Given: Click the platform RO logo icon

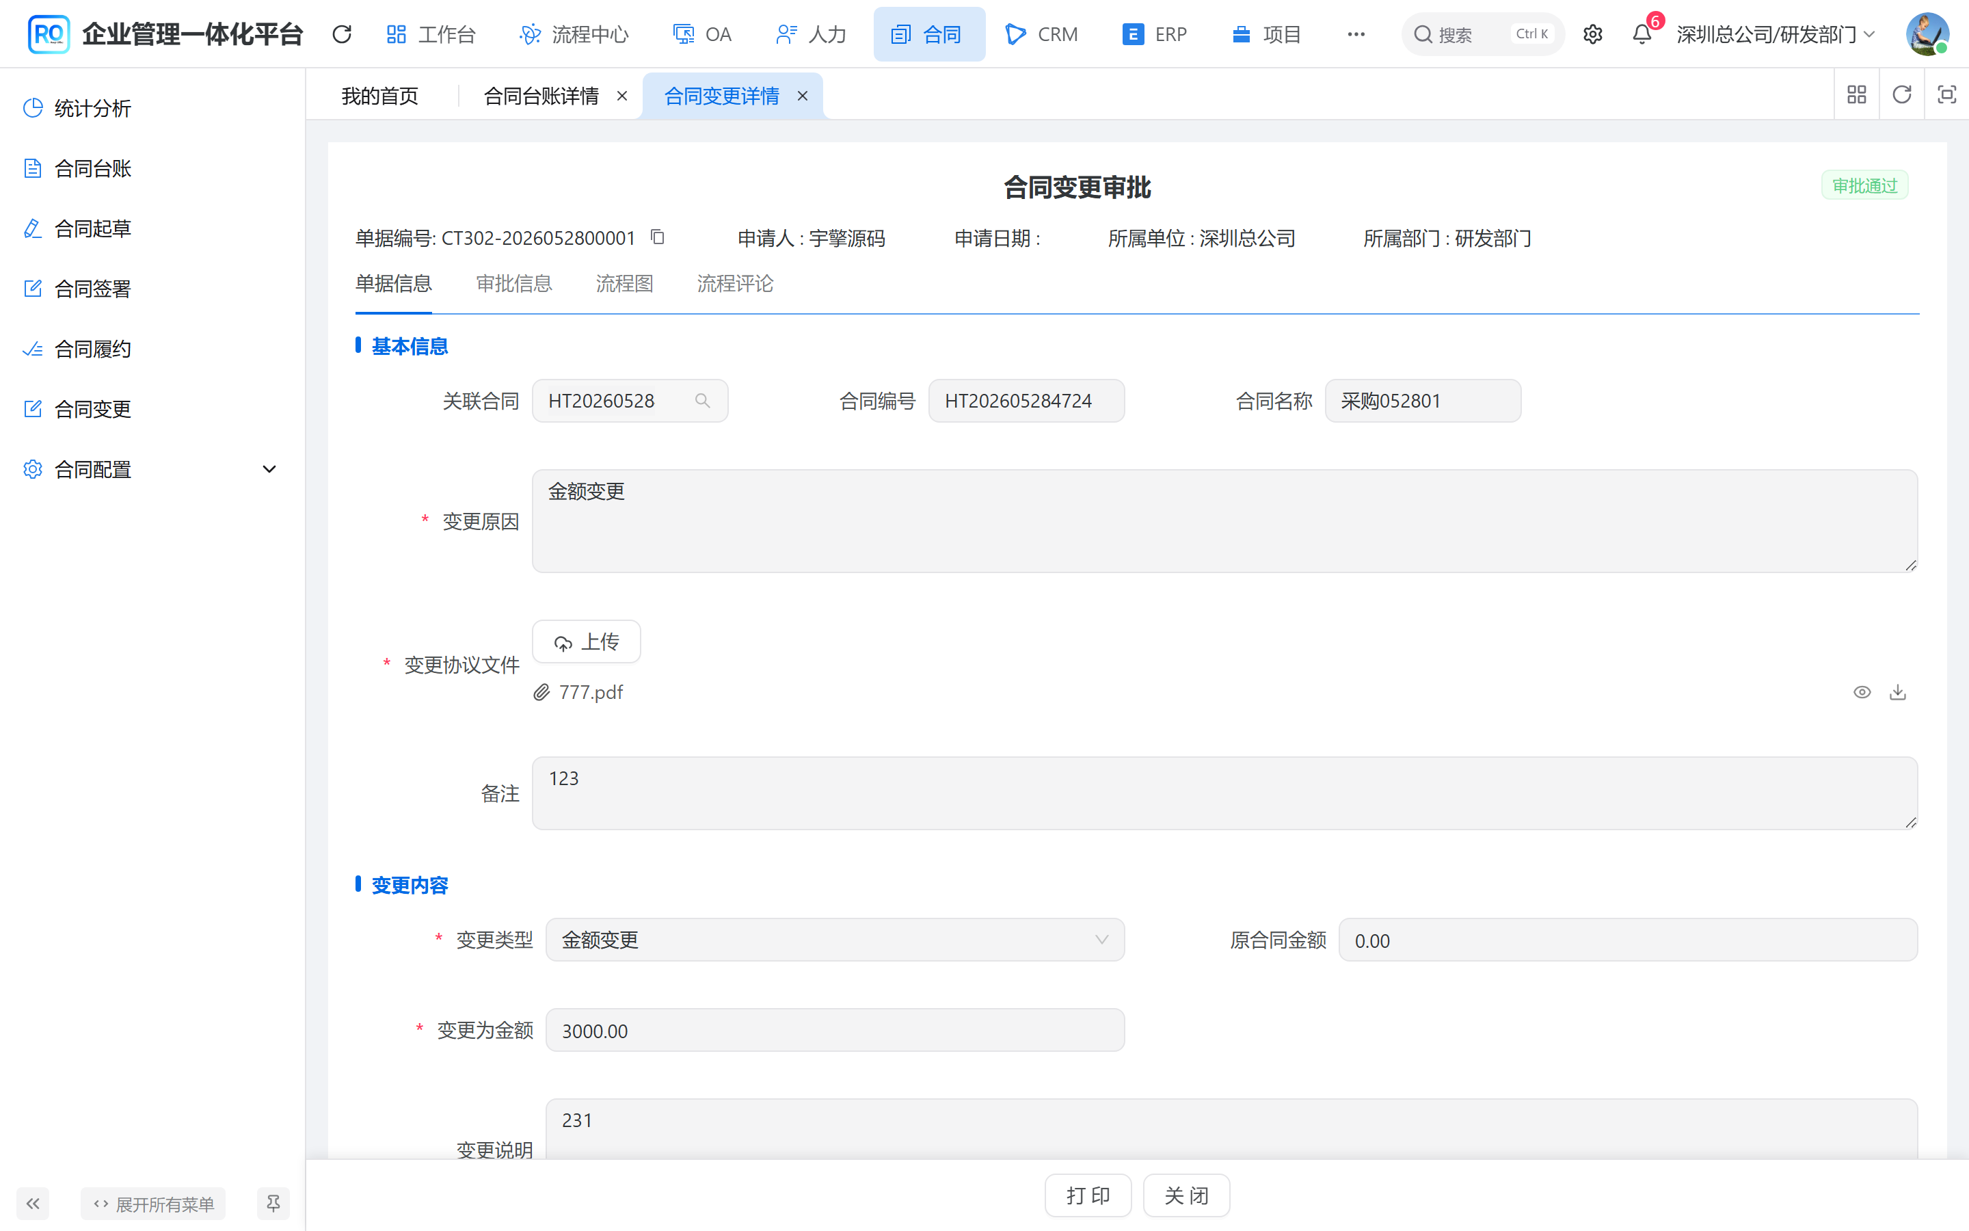Looking at the screenshot, I should tap(48, 34).
